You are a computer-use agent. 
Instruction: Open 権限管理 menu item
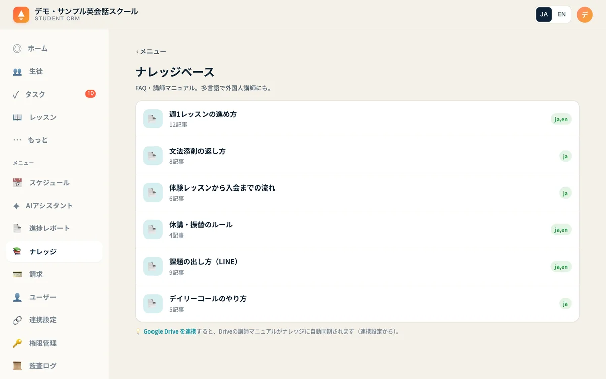[54, 343]
